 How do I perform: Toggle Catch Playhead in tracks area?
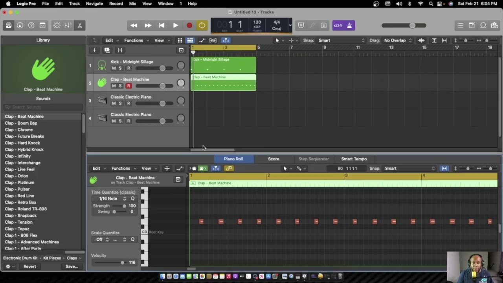[226, 40]
